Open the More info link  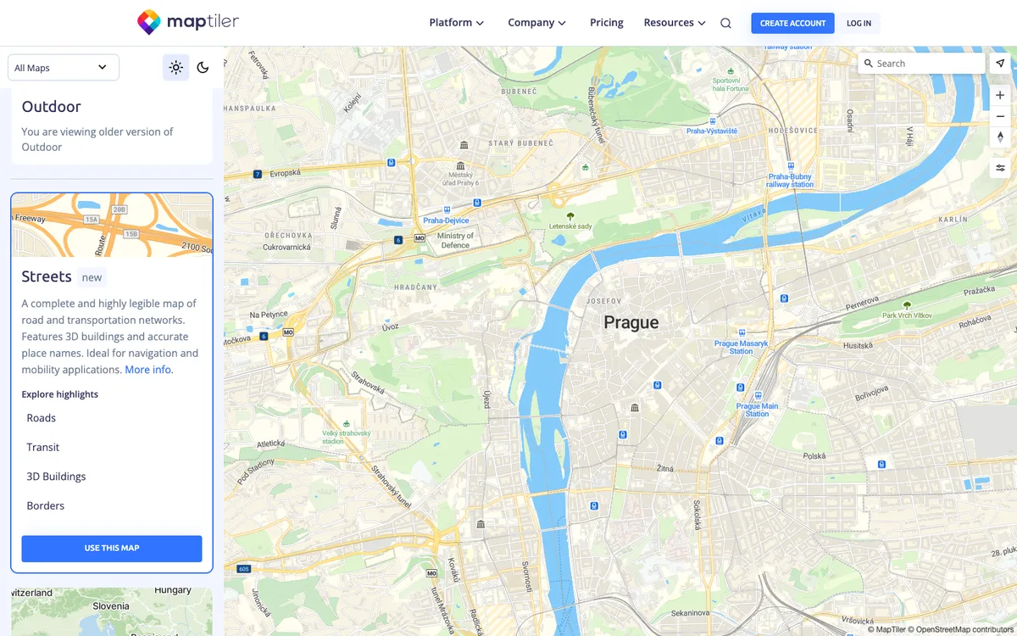(x=148, y=370)
